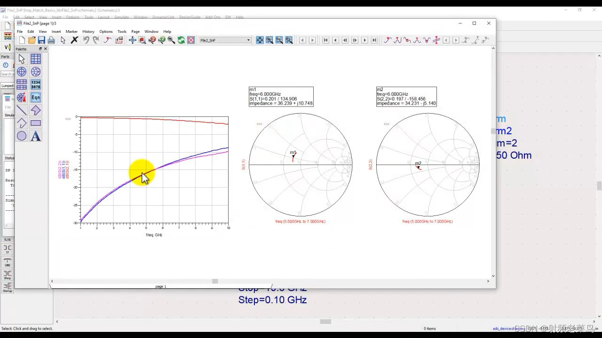
Task: Click the page 1 tab
Action: coord(161,286)
